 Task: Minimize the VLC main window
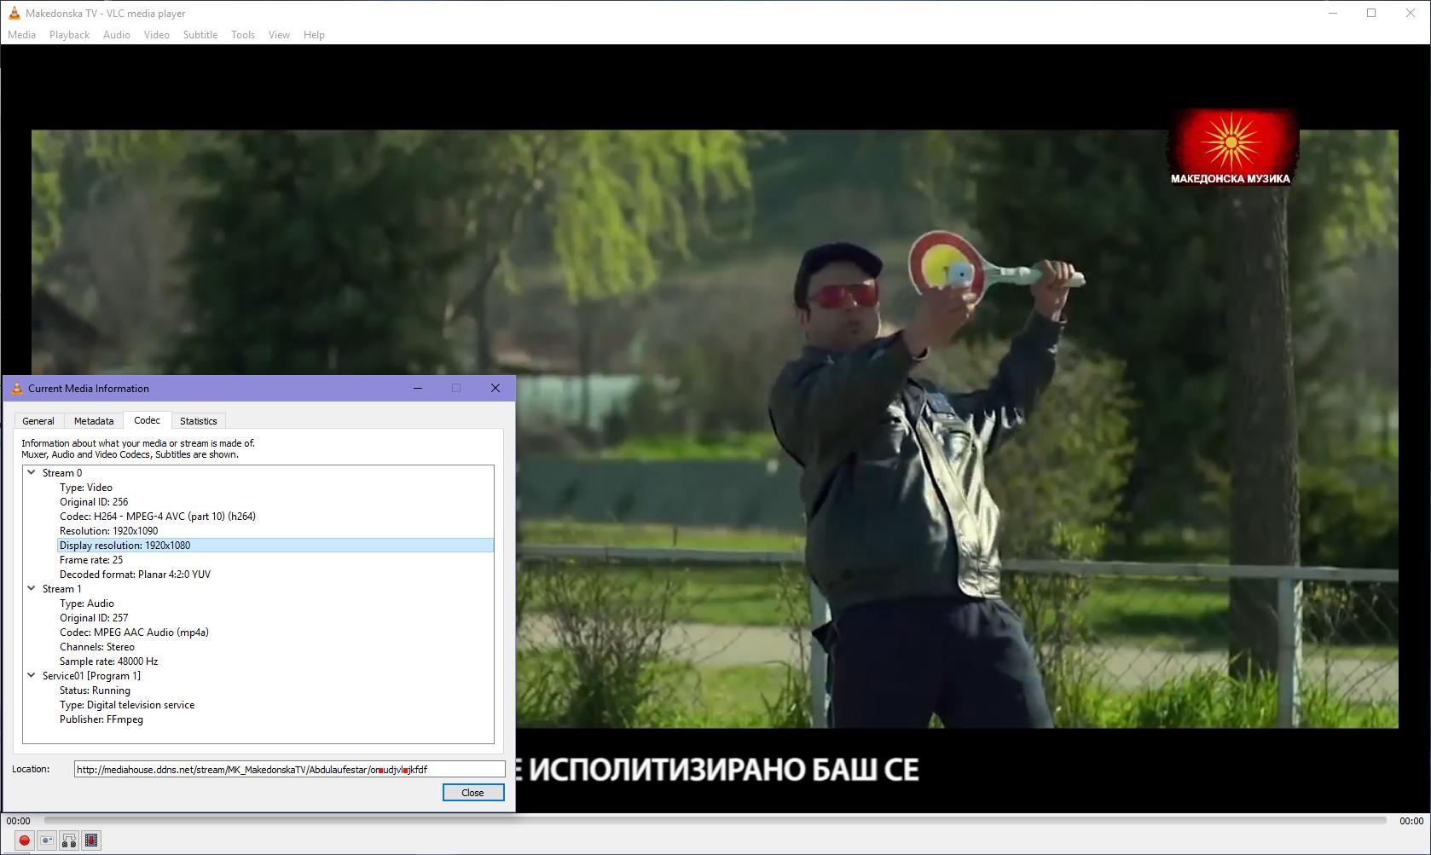1333,13
